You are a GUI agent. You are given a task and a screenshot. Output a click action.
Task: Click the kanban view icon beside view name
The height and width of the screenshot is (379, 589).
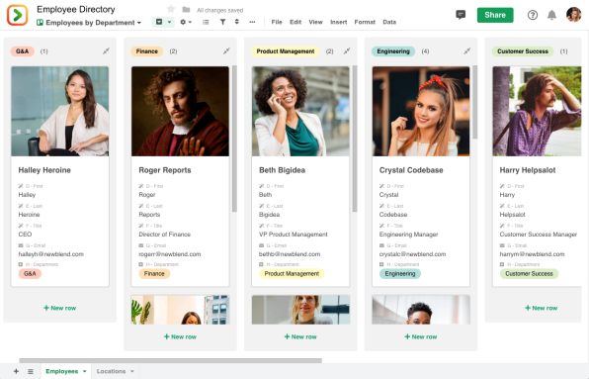(40, 23)
